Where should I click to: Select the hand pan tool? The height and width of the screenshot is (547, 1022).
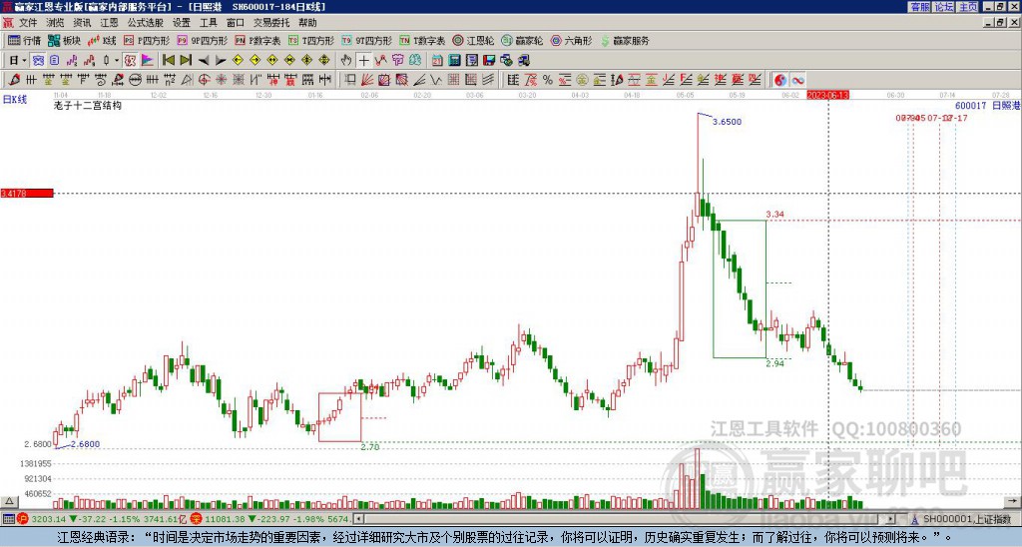(x=346, y=61)
